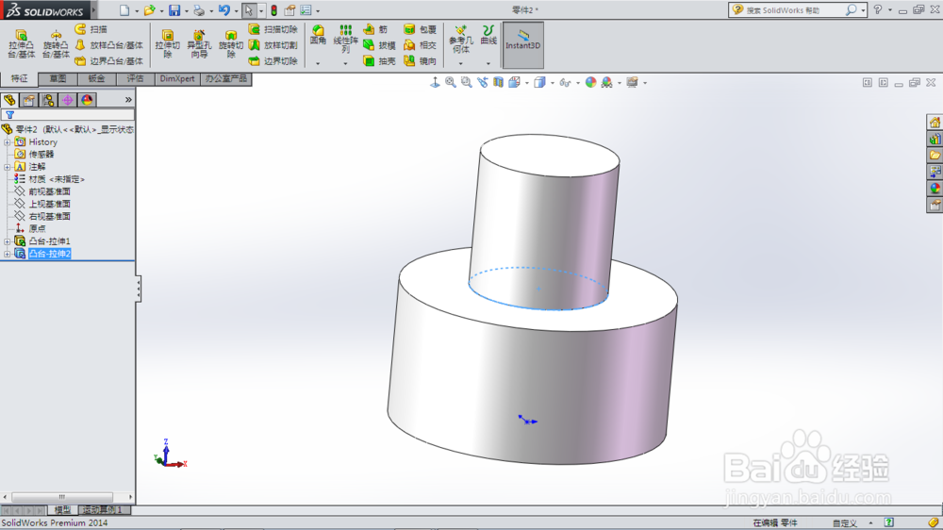943x530 pixels.
Task: Click the 抽壳 shell tool
Action: pyautogui.click(x=379, y=60)
